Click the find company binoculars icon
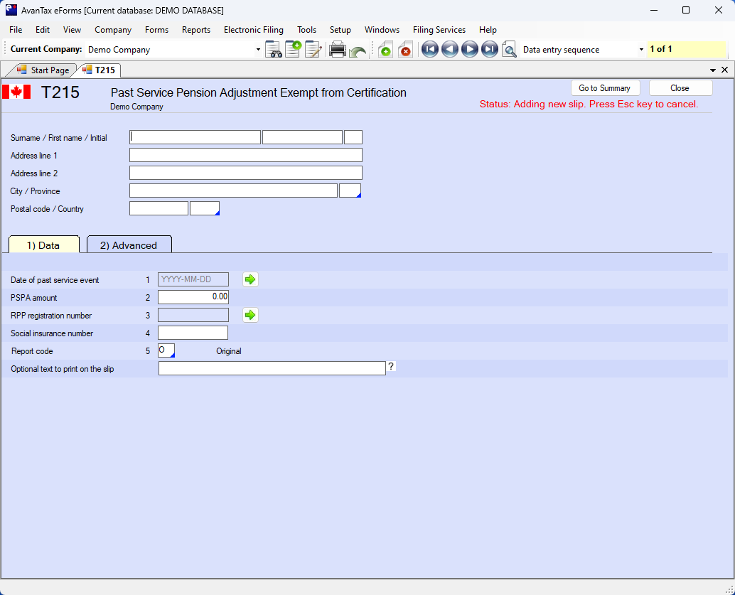 coord(273,50)
